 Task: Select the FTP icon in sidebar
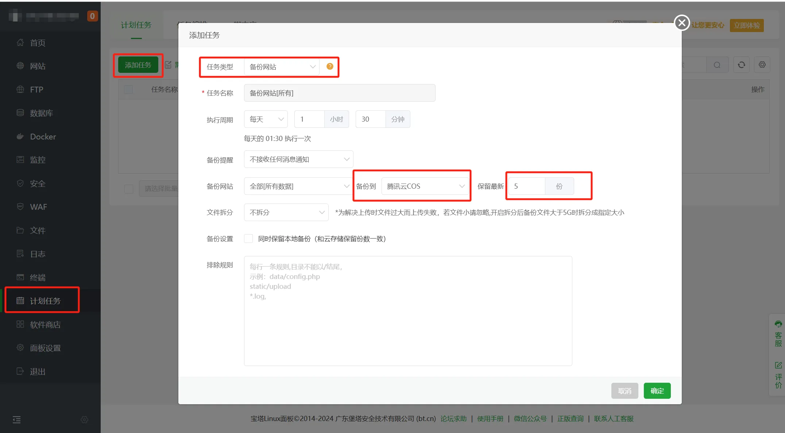[x=20, y=90]
